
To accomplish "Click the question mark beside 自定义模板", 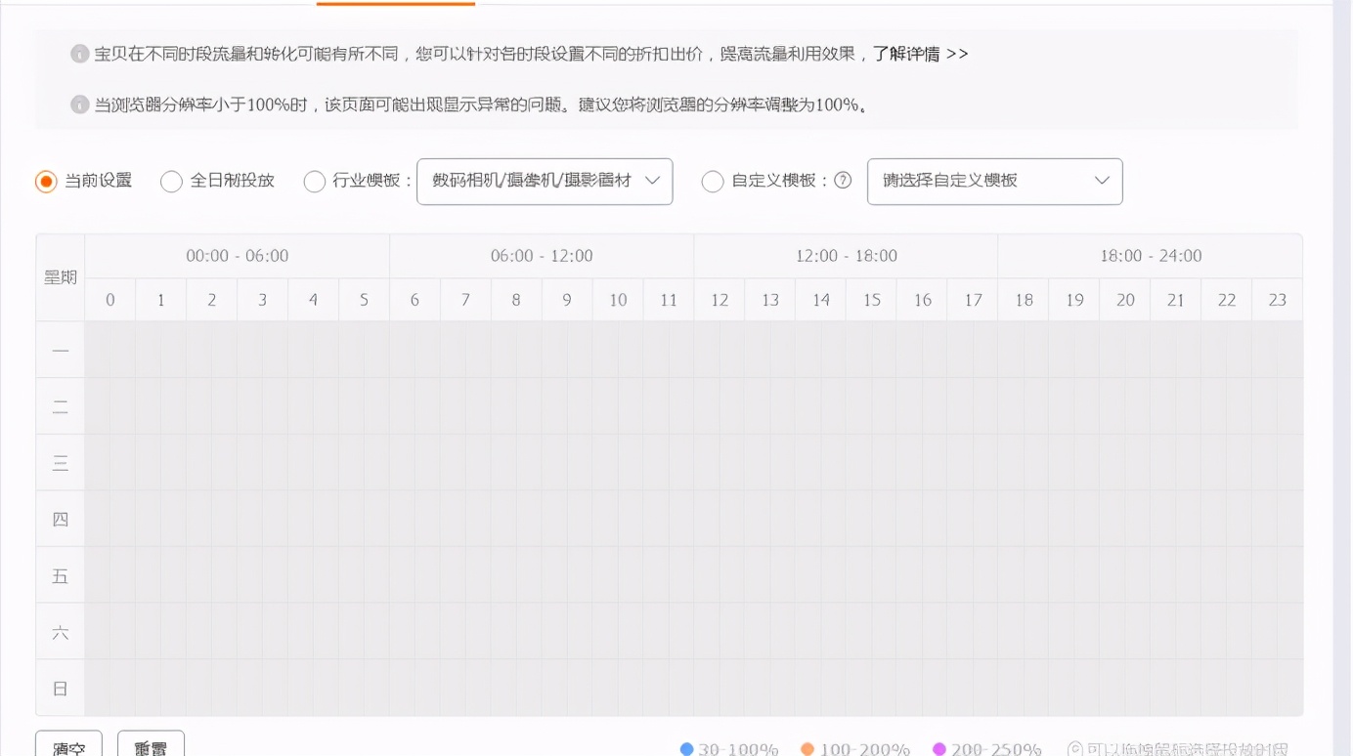I will (843, 182).
